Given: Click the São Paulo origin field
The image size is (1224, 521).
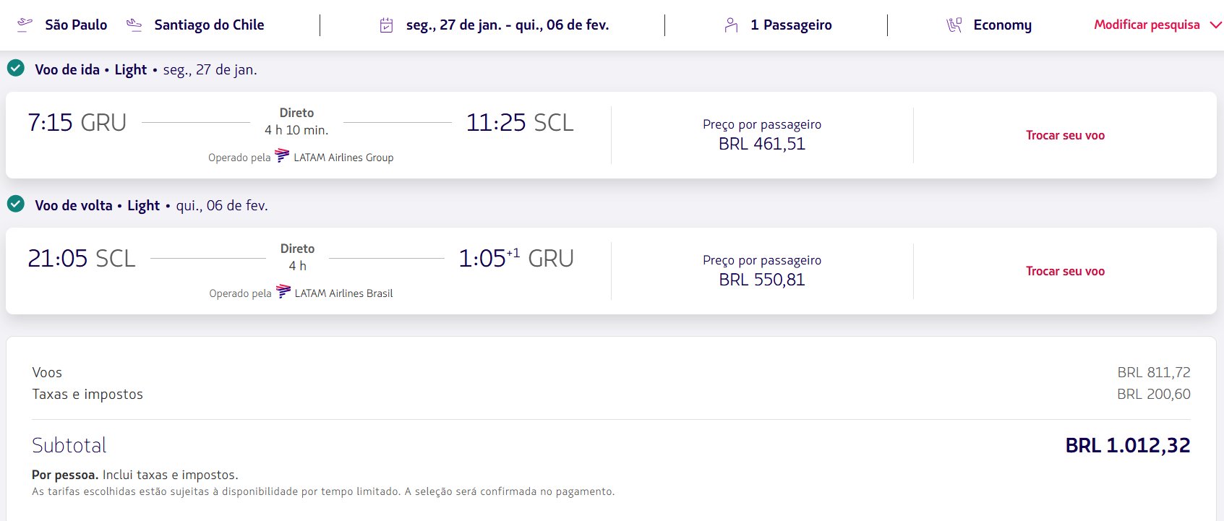Looking at the screenshot, I should point(76,25).
